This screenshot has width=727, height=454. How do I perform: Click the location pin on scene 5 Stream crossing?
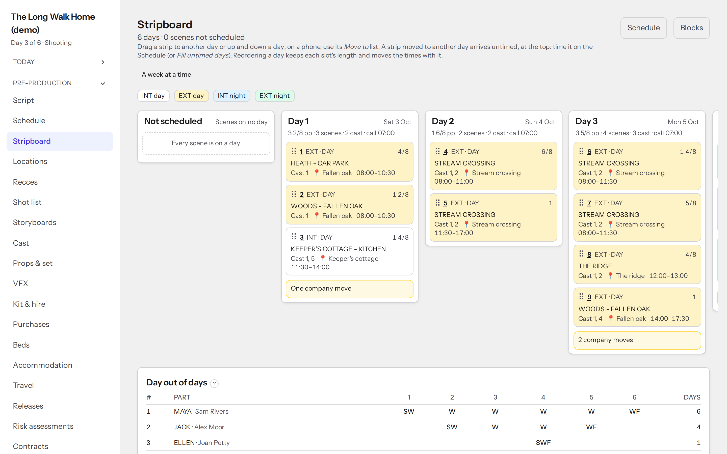click(x=466, y=224)
